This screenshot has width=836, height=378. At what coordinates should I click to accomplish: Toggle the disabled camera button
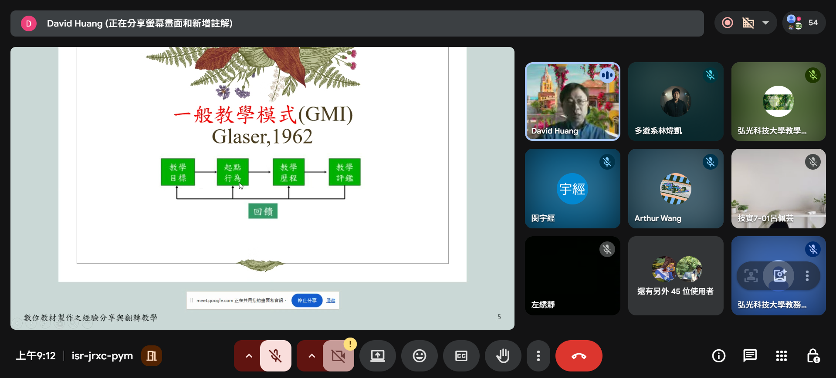click(338, 356)
